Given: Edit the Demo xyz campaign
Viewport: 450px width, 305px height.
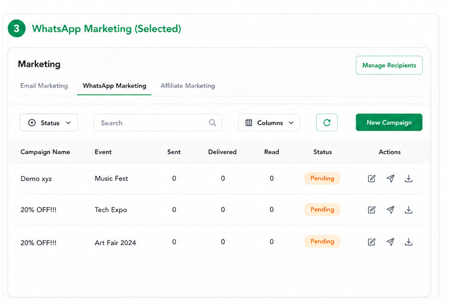Looking at the screenshot, I should coord(371,178).
